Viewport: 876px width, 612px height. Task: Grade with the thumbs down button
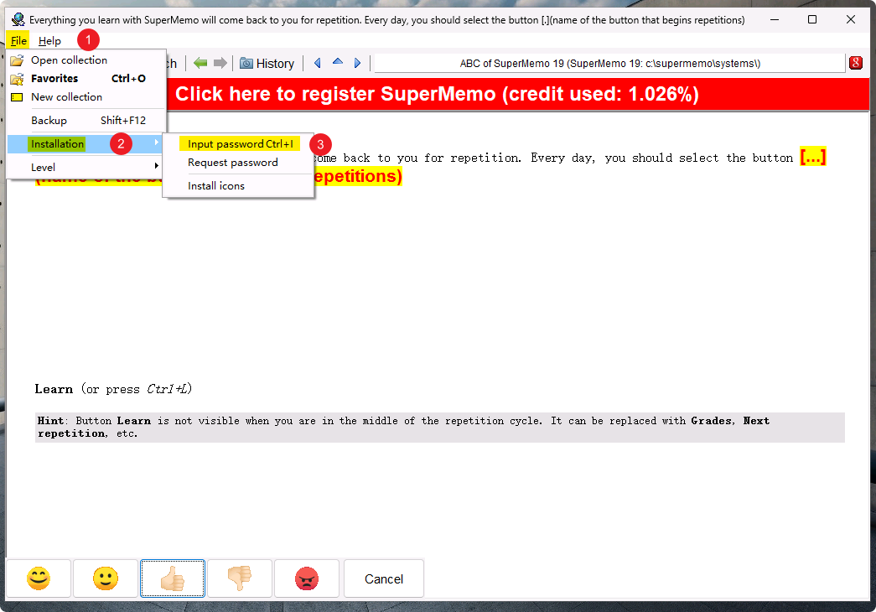(240, 578)
